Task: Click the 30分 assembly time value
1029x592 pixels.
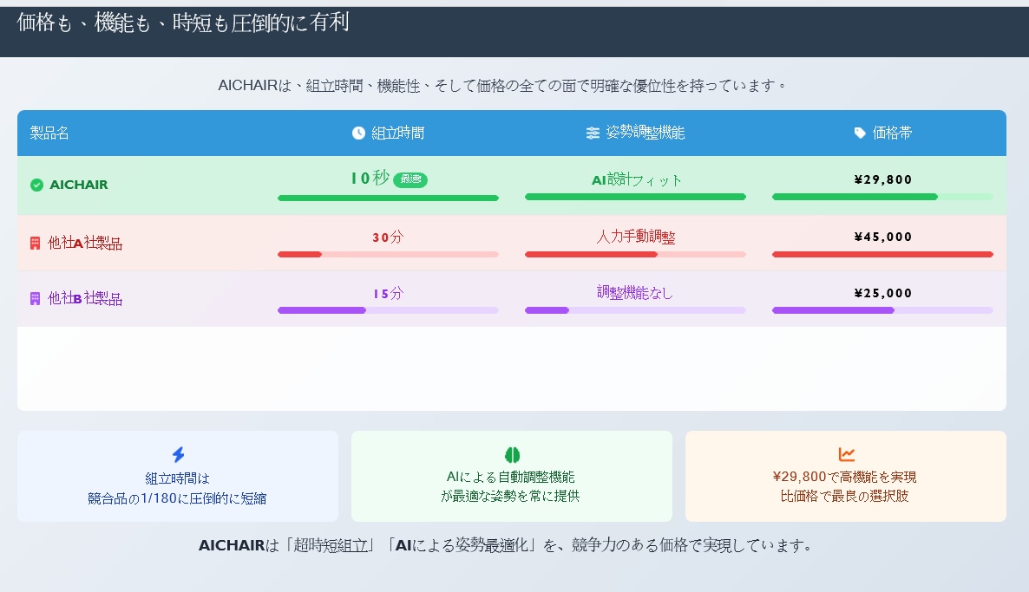Action: click(x=388, y=237)
